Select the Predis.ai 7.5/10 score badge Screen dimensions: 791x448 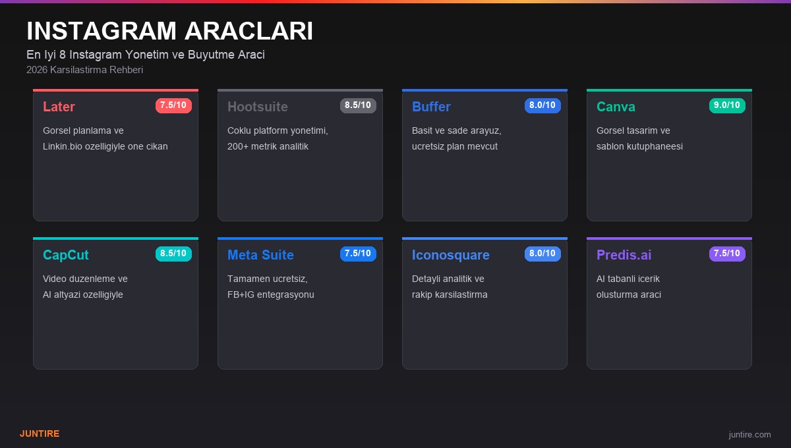[x=727, y=254]
